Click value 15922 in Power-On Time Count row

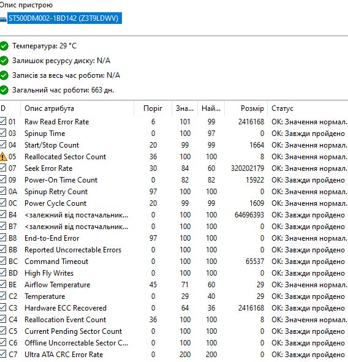[x=255, y=180]
